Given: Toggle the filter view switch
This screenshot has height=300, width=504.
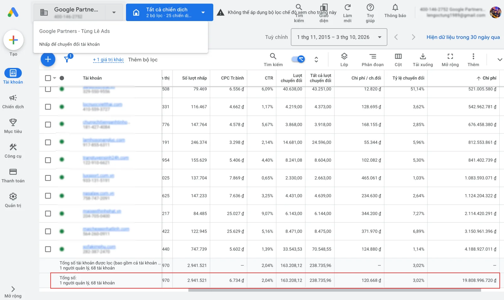Looking at the screenshot, I should tap(298, 59).
